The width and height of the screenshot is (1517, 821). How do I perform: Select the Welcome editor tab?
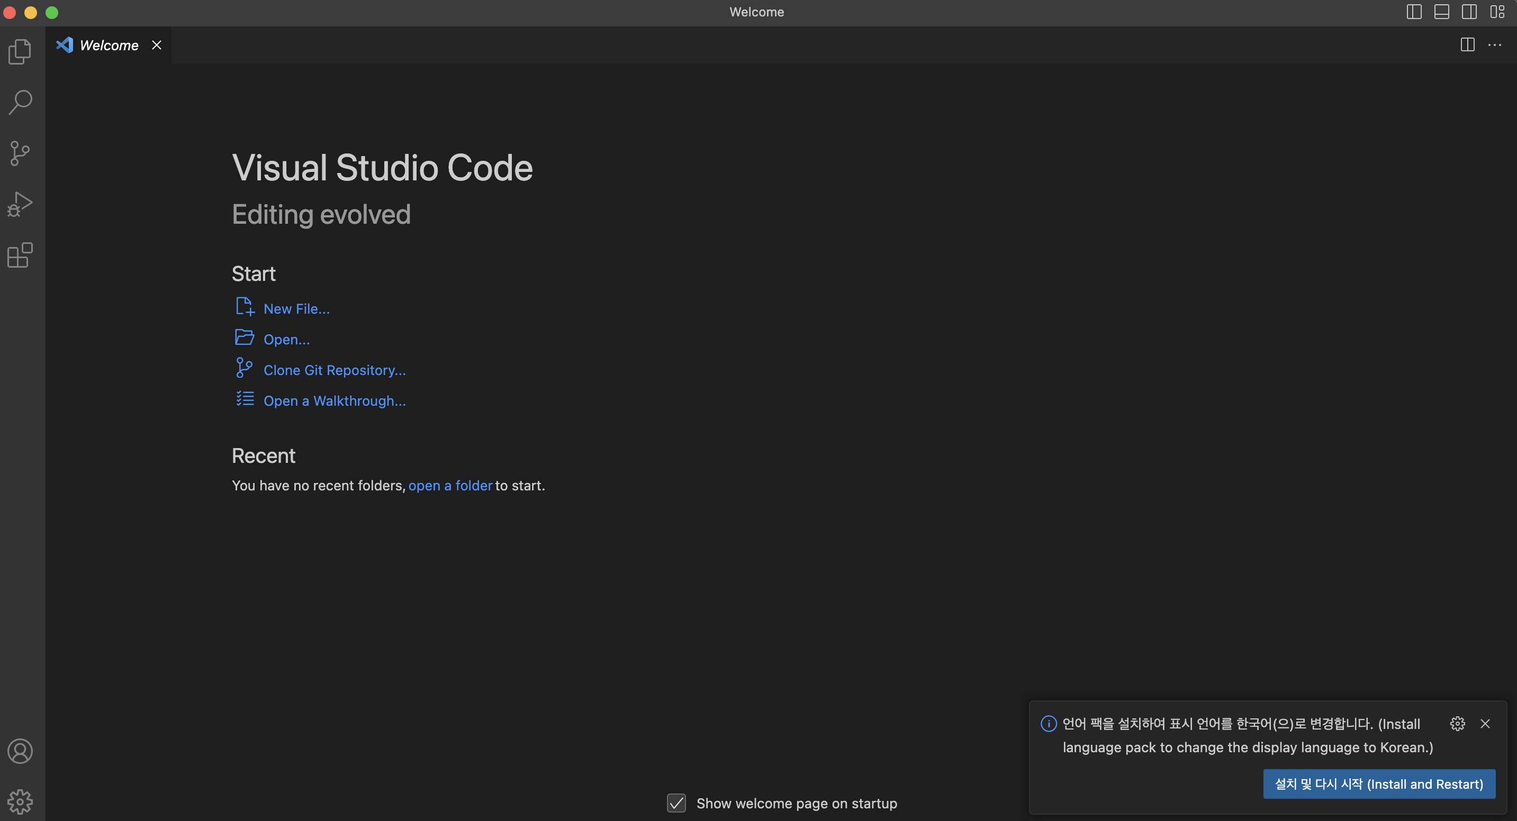click(109, 45)
